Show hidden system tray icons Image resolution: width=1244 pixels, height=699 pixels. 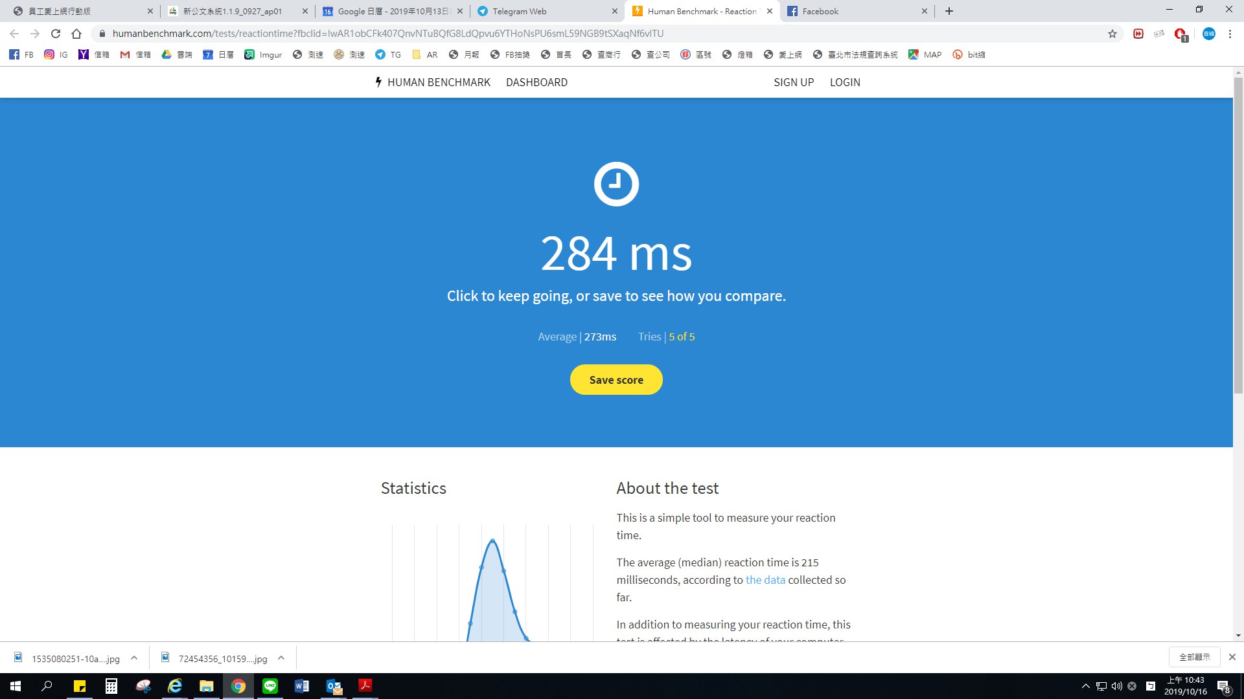pos(1086,686)
